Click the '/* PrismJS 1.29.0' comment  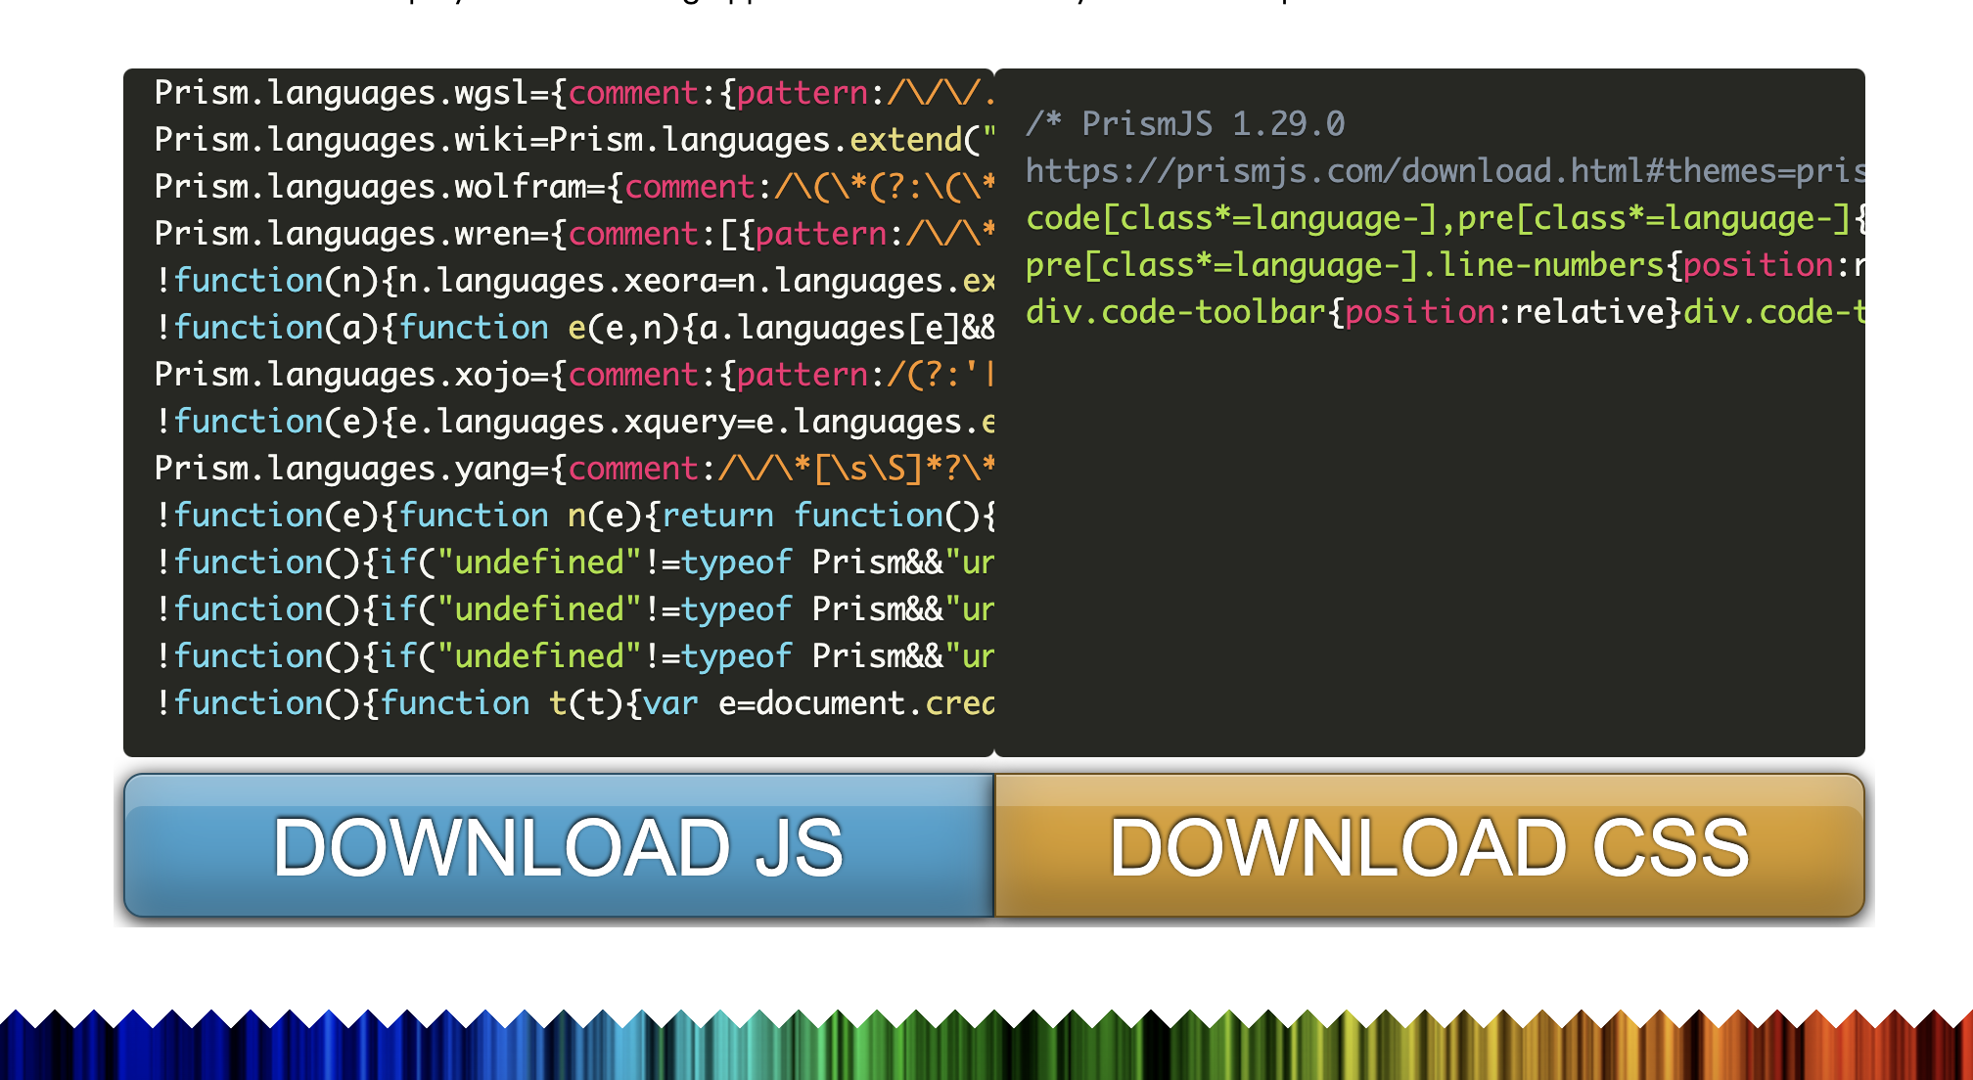1185,124
